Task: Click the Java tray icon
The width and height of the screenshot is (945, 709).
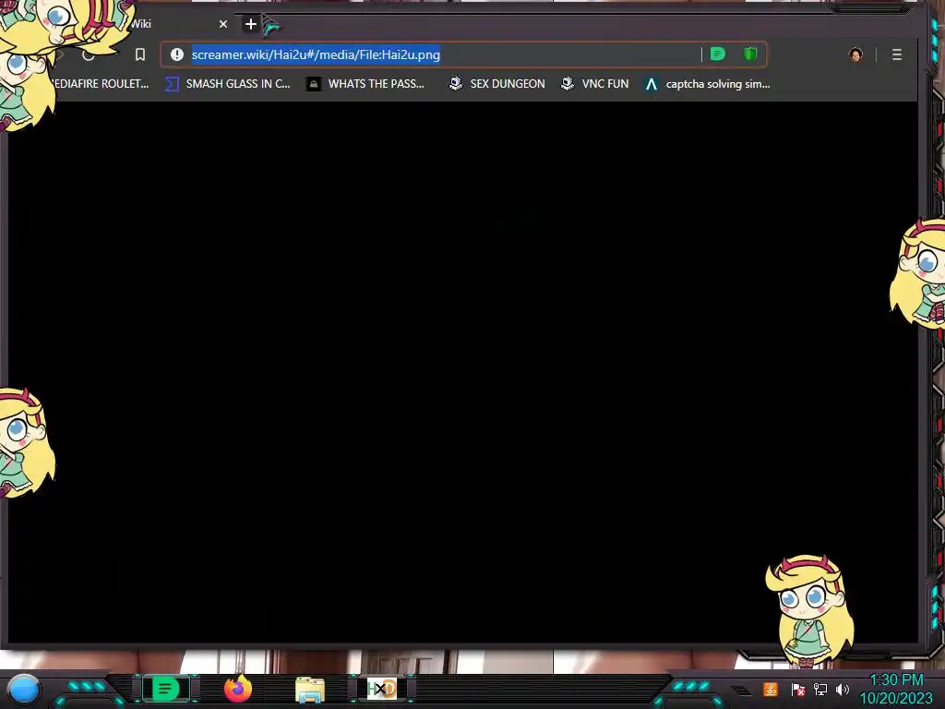Action: coord(771,689)
